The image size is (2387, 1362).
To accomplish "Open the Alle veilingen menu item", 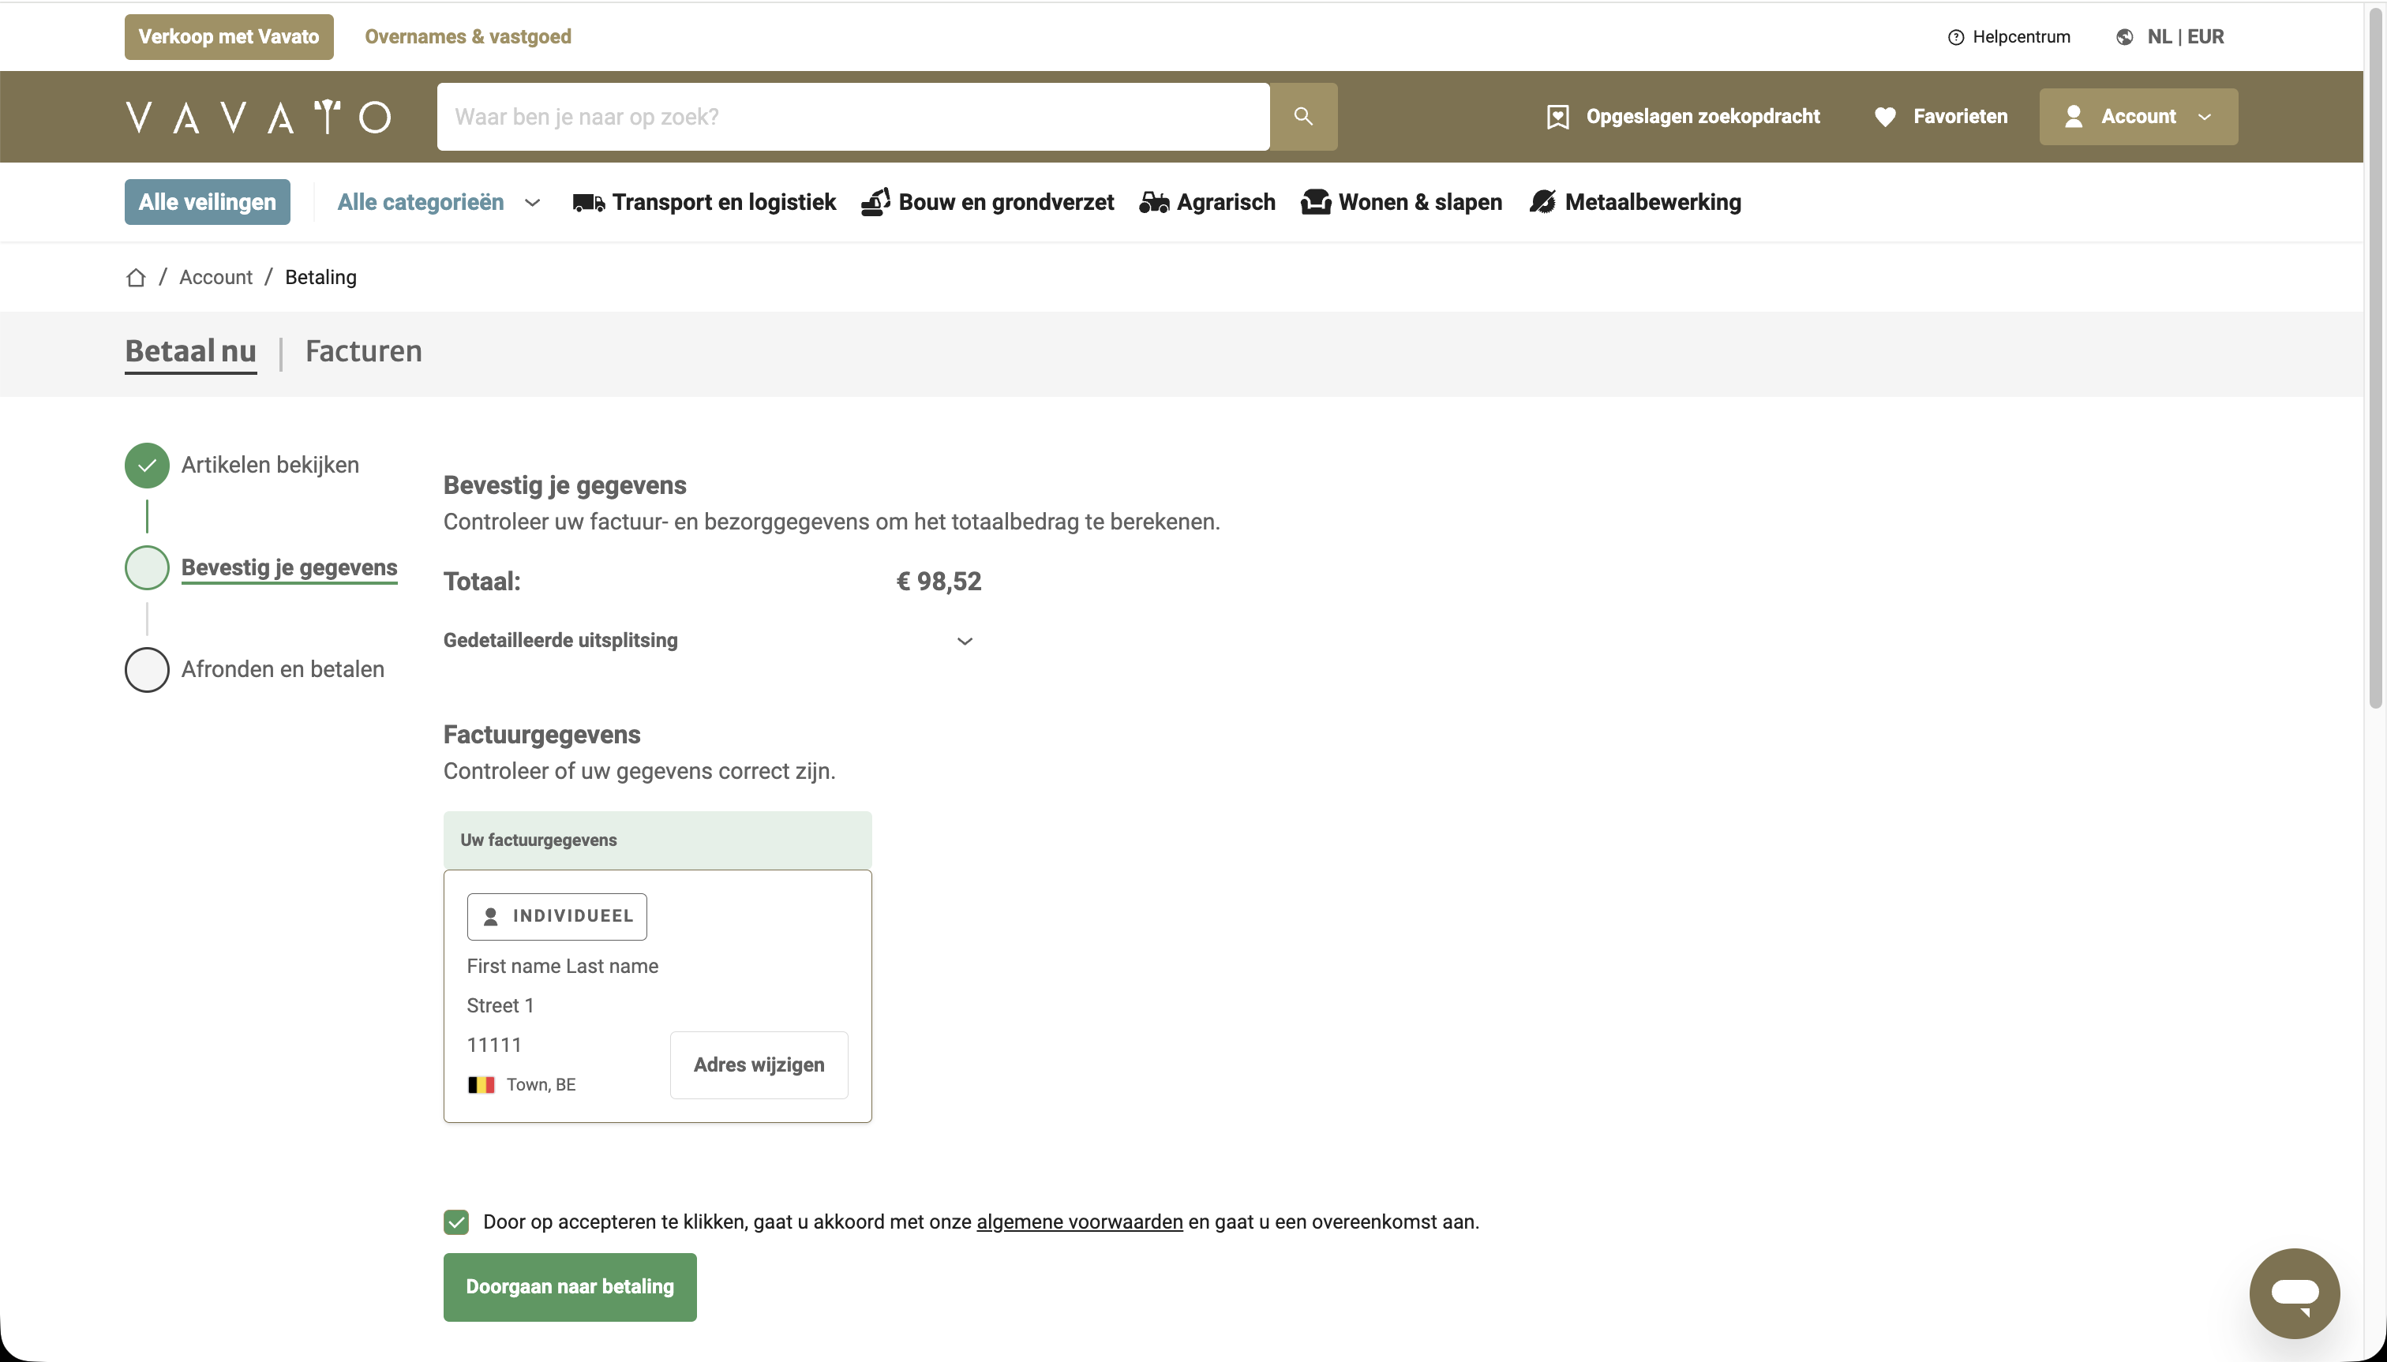I will (207, 203).
